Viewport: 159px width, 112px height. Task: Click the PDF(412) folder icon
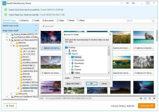pos(17,43)
